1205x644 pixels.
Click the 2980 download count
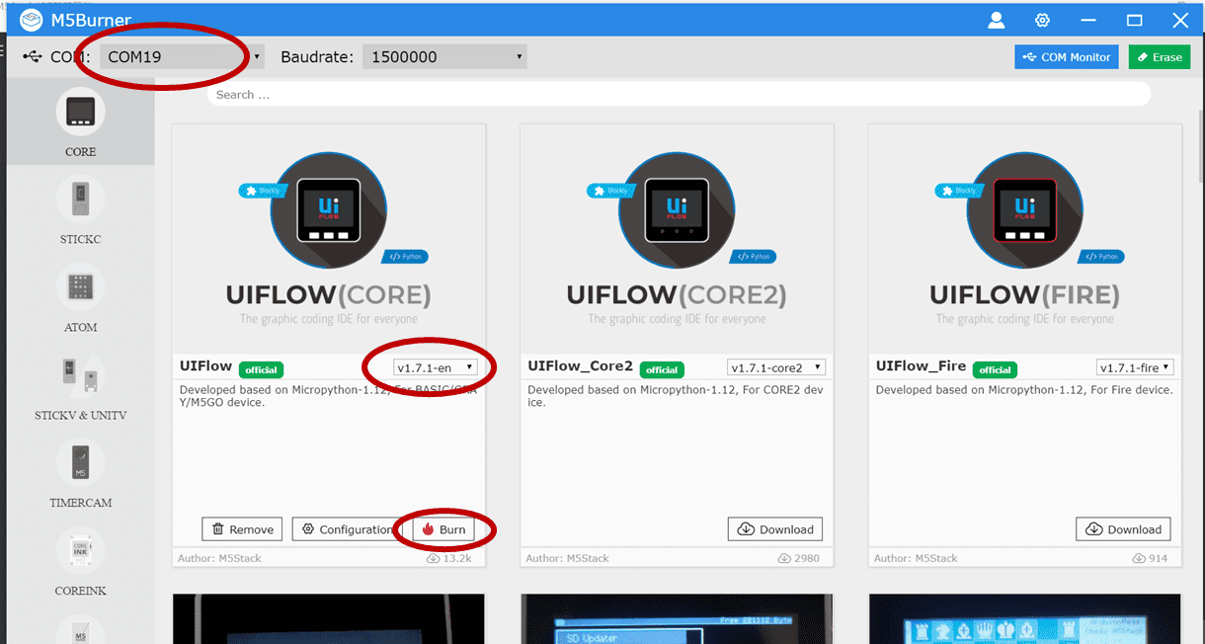[x=800, y=558]
